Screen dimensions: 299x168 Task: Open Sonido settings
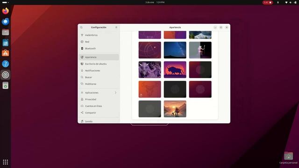(x=99, y=121)
